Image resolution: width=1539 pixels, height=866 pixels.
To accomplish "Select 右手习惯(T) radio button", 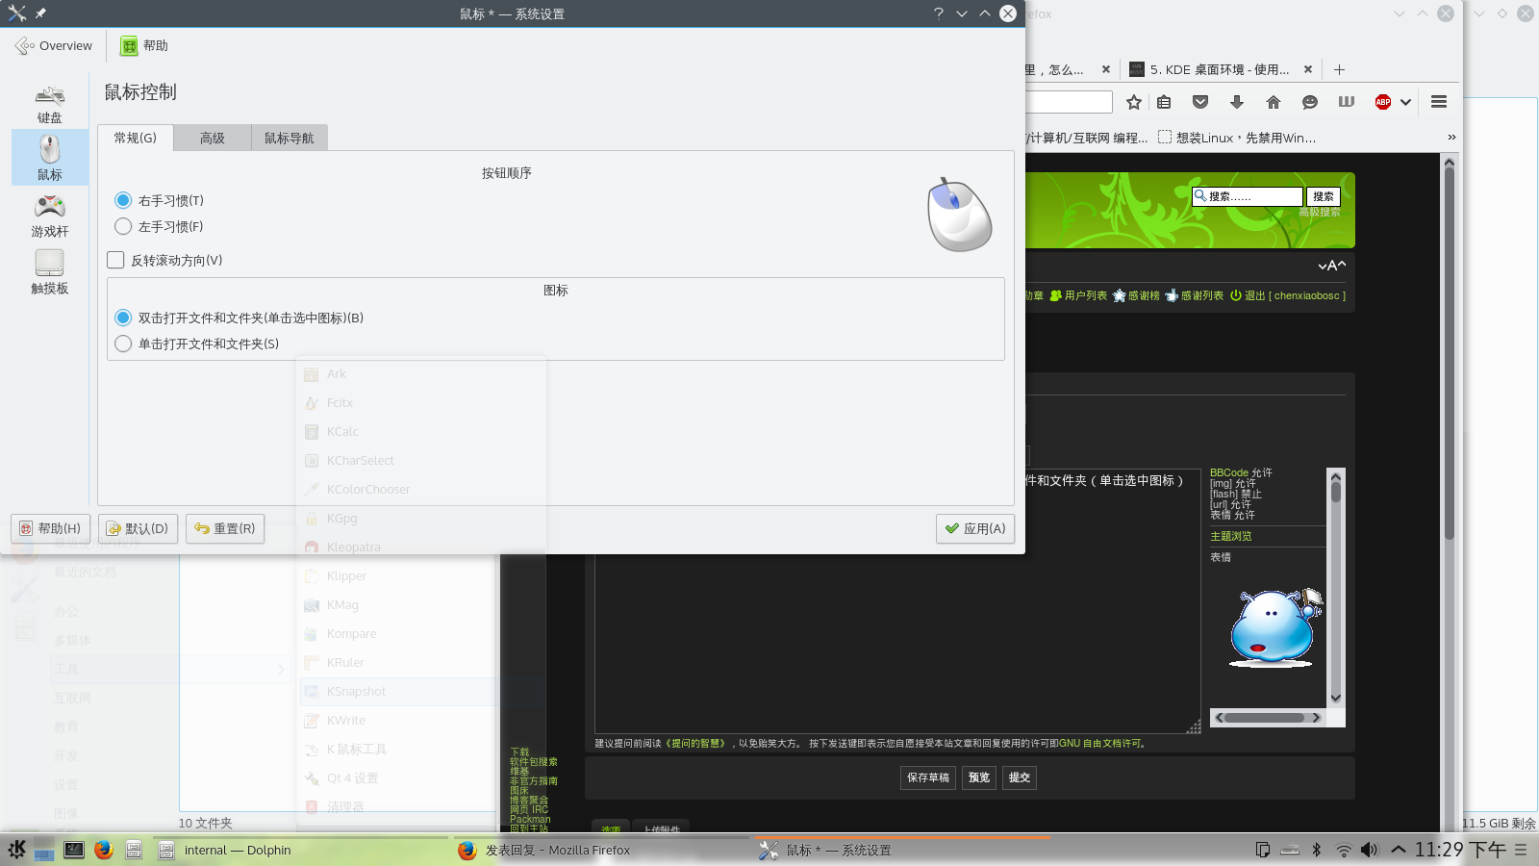I will point(160,200).
